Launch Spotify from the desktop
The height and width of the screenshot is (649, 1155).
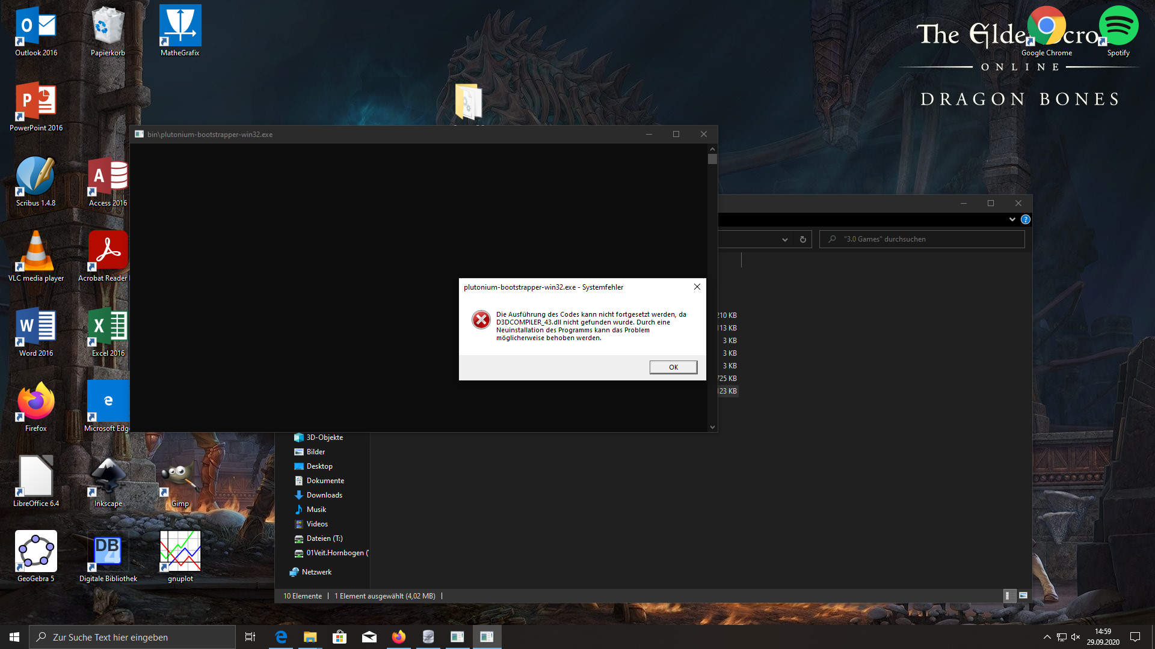pos(1118,31)
